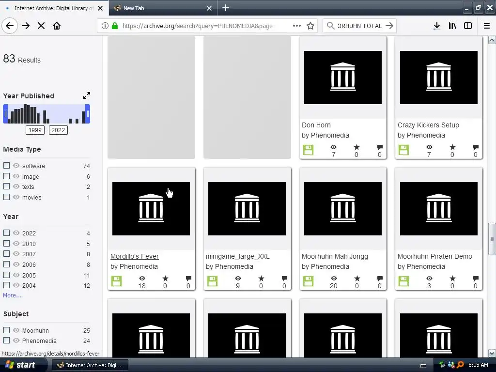Toggle eye icon for 2006 year
Screen dimensions: 496x372
[16, 264]
